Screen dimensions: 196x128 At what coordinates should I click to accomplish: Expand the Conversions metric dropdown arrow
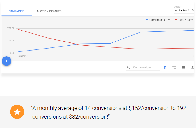tap(169, 20)
